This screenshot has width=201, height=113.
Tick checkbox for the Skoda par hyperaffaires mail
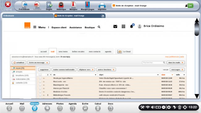coord(40,78)
